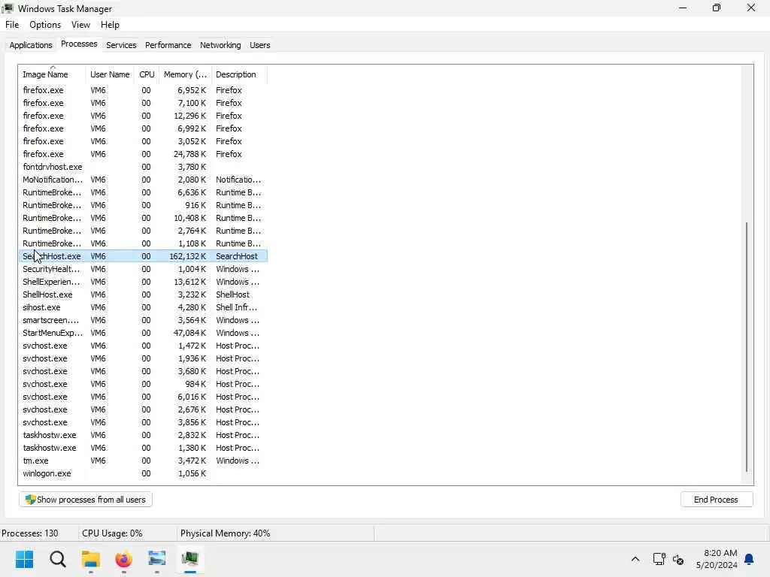Open the picture viewer taskbar icon

(x=156, y=559)
